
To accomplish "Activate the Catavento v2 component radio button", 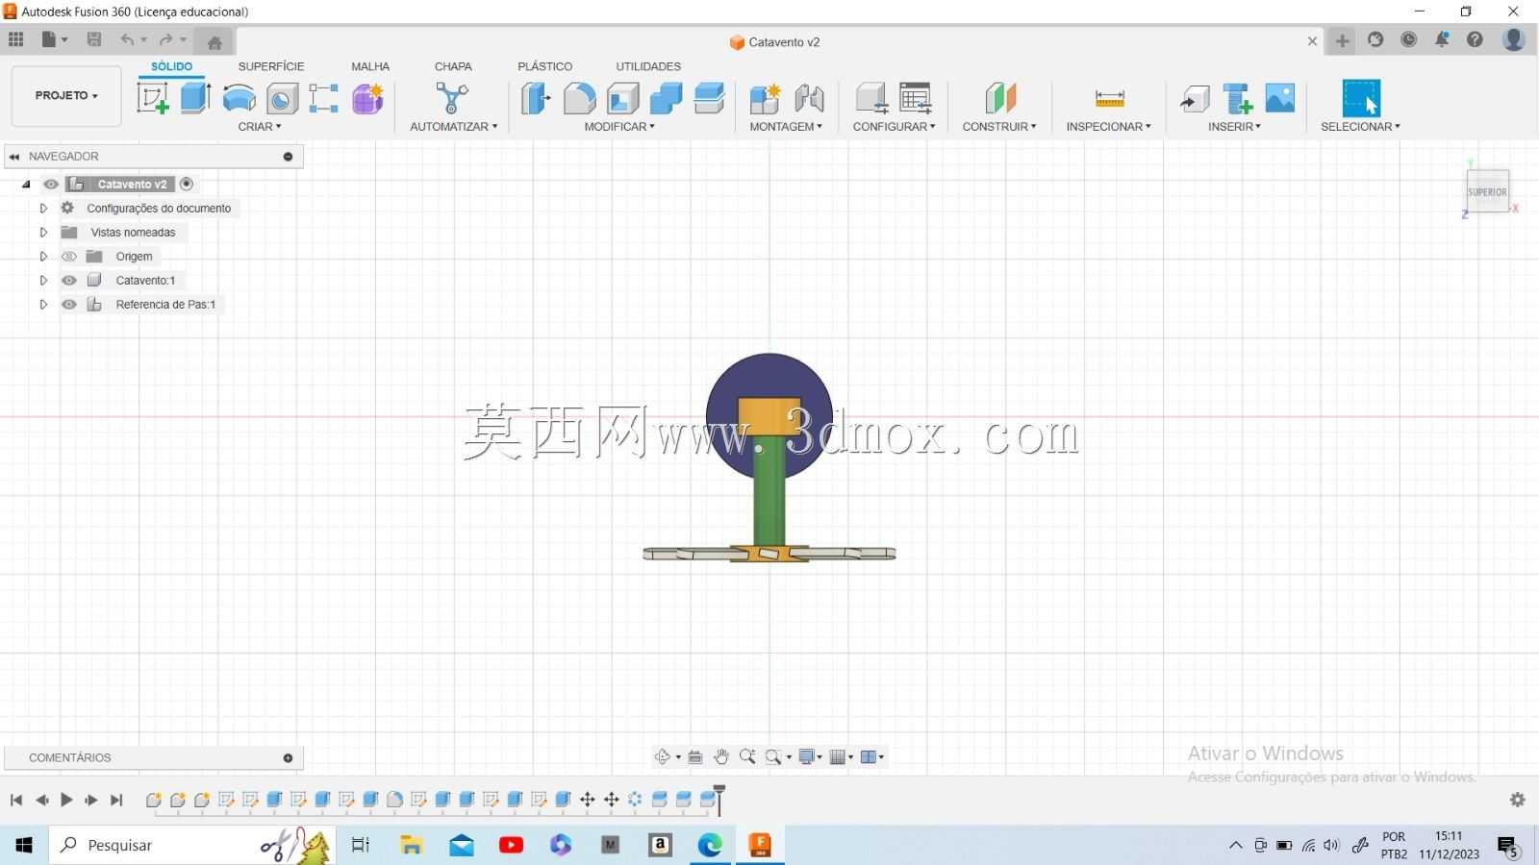I will [x=187, y=185].
